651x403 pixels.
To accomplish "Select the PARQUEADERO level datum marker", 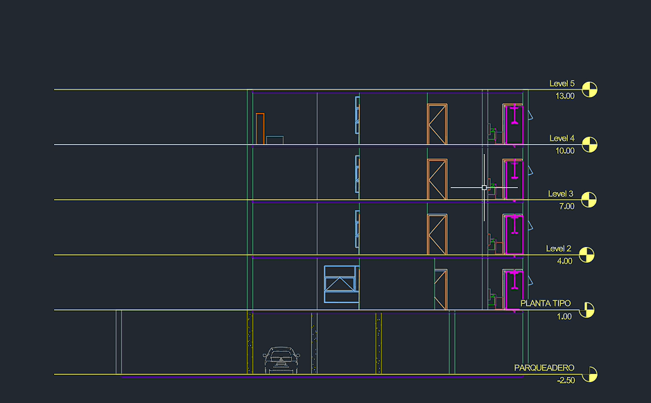I will [x=589, y=375].
